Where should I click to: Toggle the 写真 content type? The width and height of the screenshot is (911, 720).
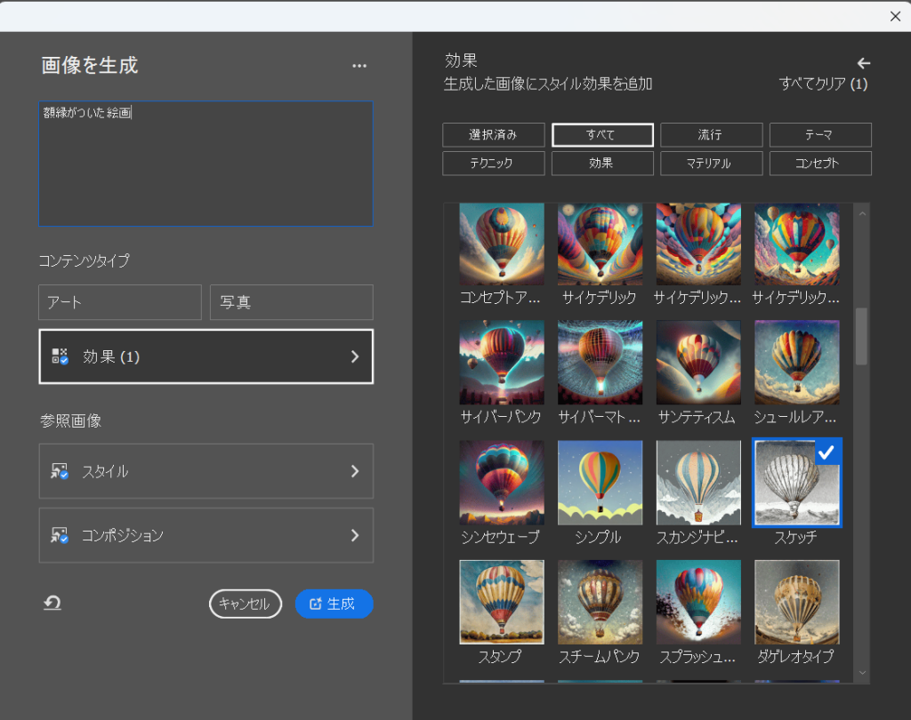291,302
